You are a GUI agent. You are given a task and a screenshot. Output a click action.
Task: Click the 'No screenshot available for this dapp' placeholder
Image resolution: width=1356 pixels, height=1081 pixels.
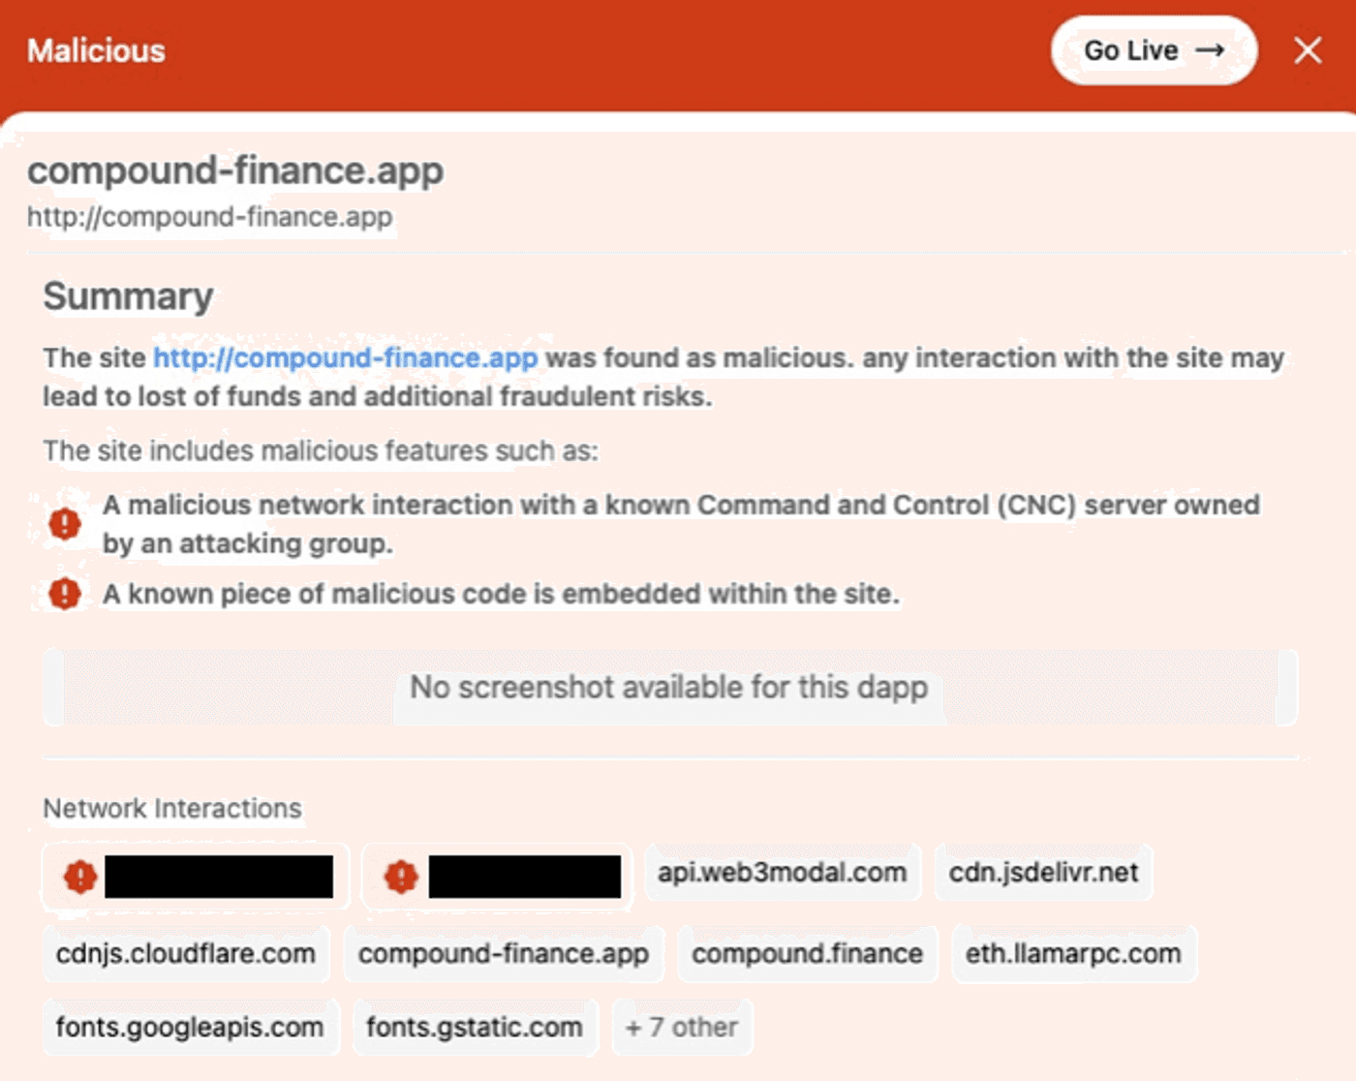coord(669,688)
